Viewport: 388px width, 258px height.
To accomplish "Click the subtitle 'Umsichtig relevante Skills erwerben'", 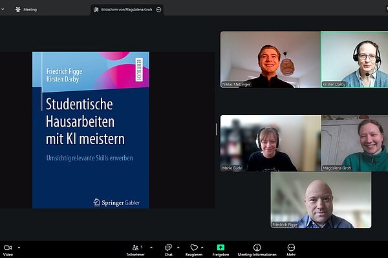I will [90, 158].
